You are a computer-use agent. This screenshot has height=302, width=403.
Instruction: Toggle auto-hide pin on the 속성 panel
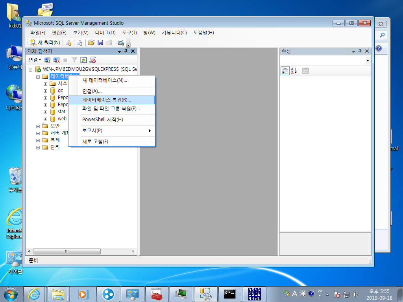click(360, 51)
